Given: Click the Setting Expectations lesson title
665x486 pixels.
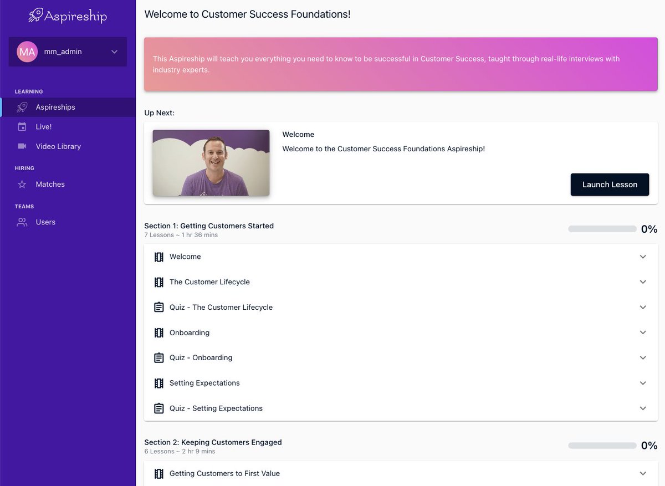Looking at the screenshot, I should (x=204, y=383).
